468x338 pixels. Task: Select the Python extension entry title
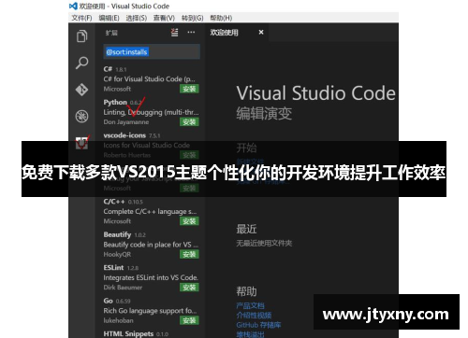tap(115, 102)
